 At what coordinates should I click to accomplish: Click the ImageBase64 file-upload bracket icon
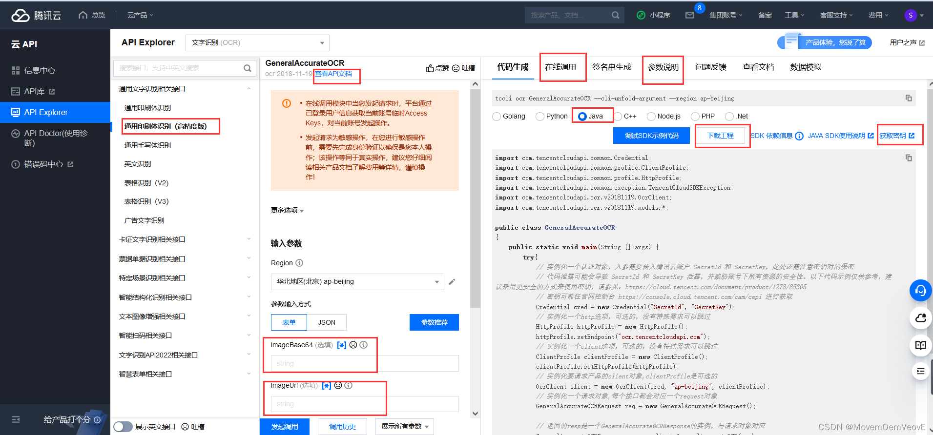click(x=342, y=345)
